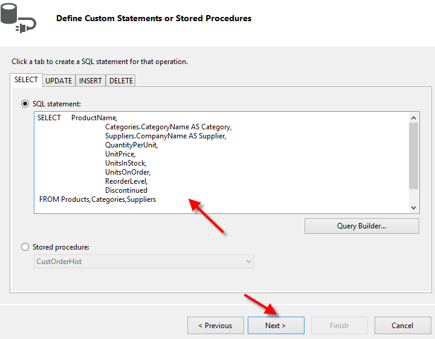Click the database connection icon in header
Screen dimensions: 435x339
pyautogui.click(x=18, y=18)
